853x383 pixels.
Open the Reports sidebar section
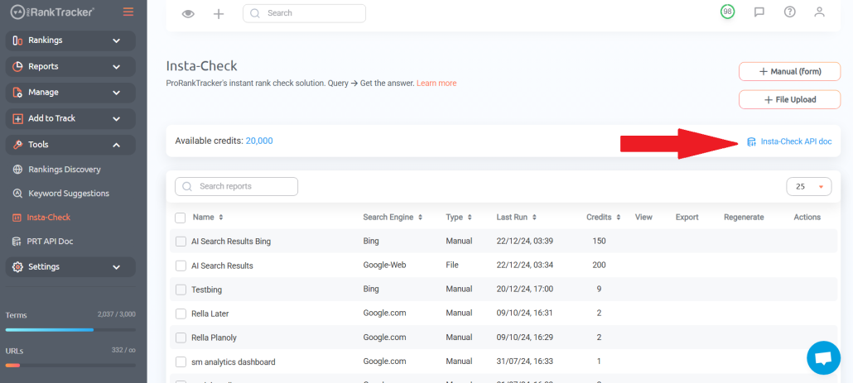(x=70, y=66)
